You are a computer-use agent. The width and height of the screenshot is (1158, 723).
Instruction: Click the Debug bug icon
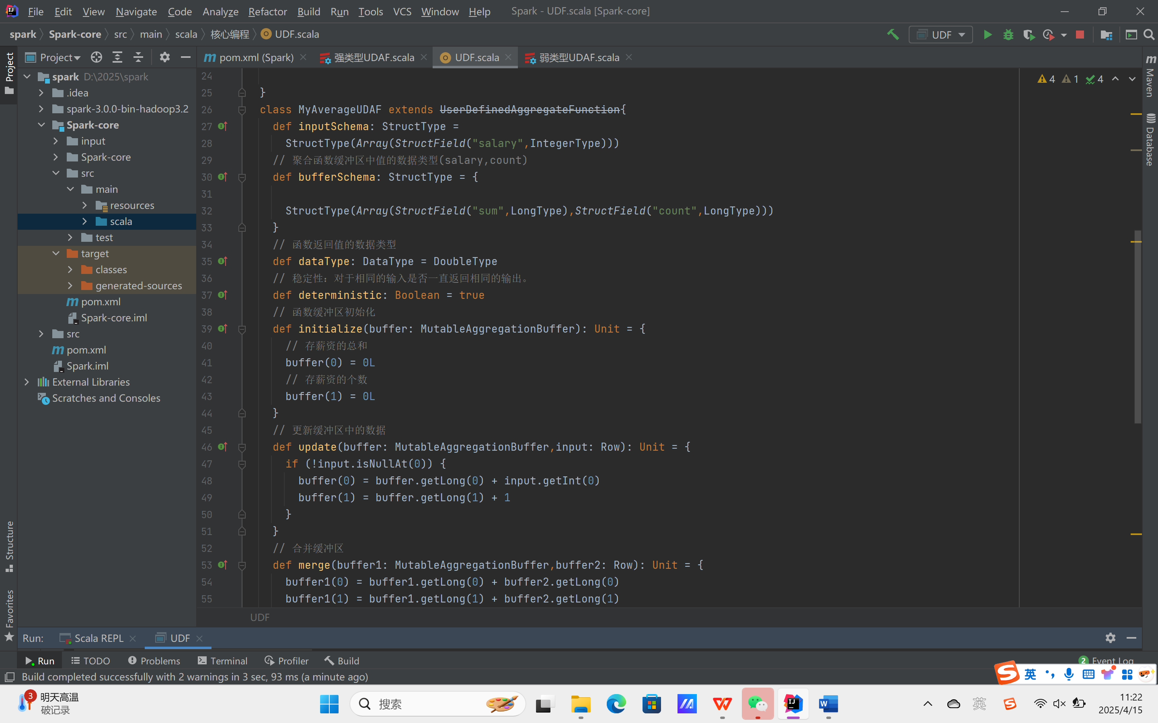1008,35
